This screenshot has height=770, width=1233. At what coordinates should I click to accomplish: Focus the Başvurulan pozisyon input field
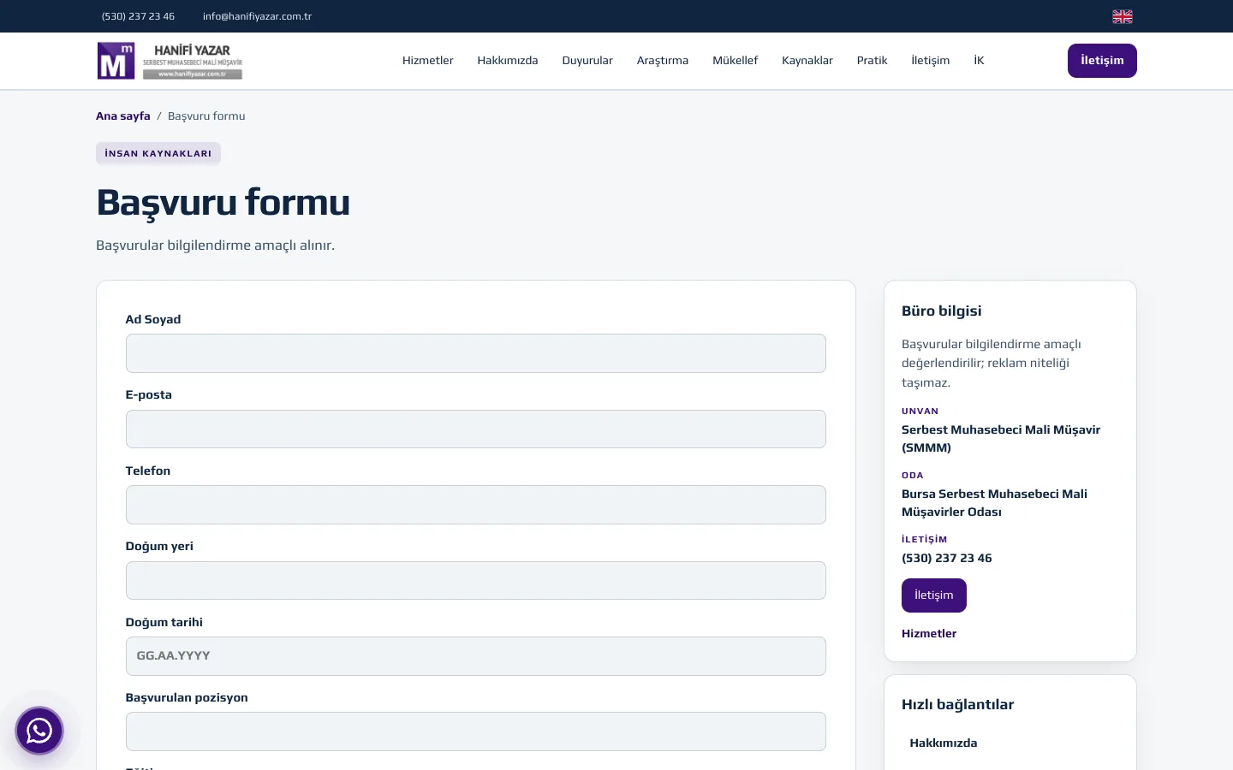(x=476, y=731)
